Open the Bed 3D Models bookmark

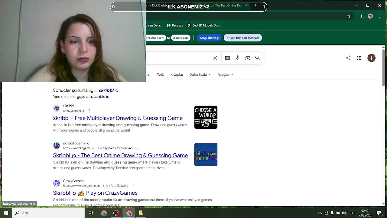203,25
